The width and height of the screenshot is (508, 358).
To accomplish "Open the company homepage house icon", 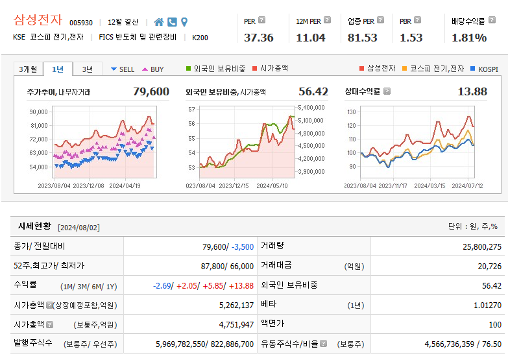I will point(159,22).
